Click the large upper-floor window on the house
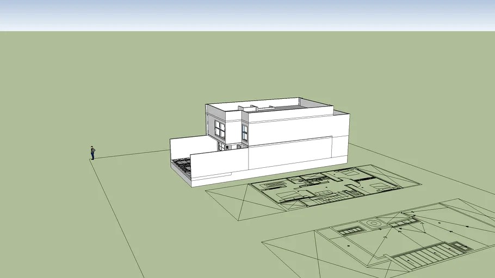 (220, 129)
